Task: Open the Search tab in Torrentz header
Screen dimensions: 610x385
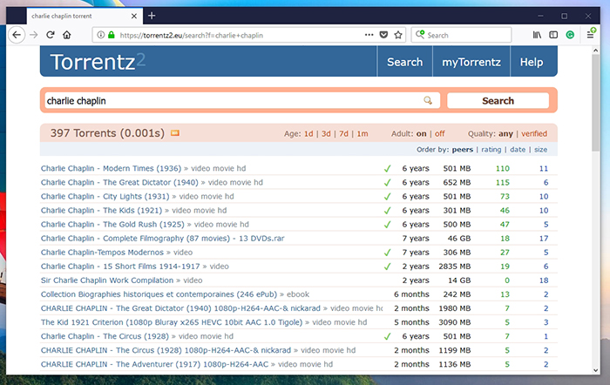Action: pos(404,62)
